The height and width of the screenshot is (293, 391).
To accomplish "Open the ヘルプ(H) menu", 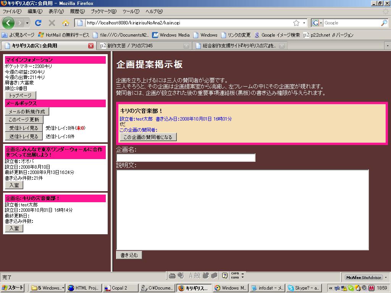I will tap(154, 11).
